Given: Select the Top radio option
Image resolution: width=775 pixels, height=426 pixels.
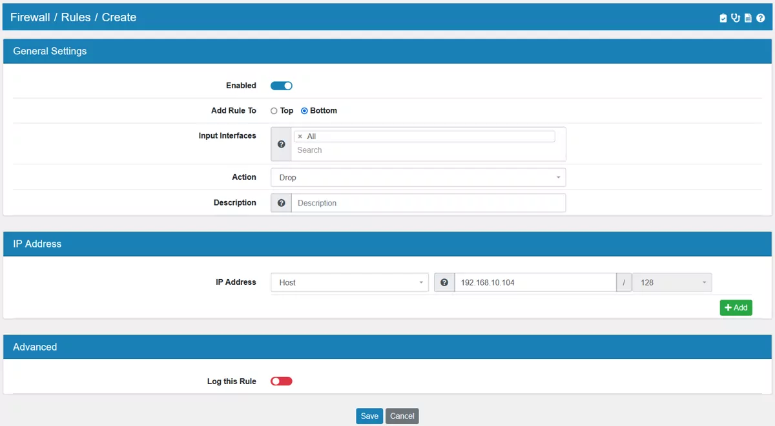Looking at the screenshot, I should [x=274, y=111].
